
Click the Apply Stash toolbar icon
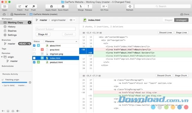(51, 6)
